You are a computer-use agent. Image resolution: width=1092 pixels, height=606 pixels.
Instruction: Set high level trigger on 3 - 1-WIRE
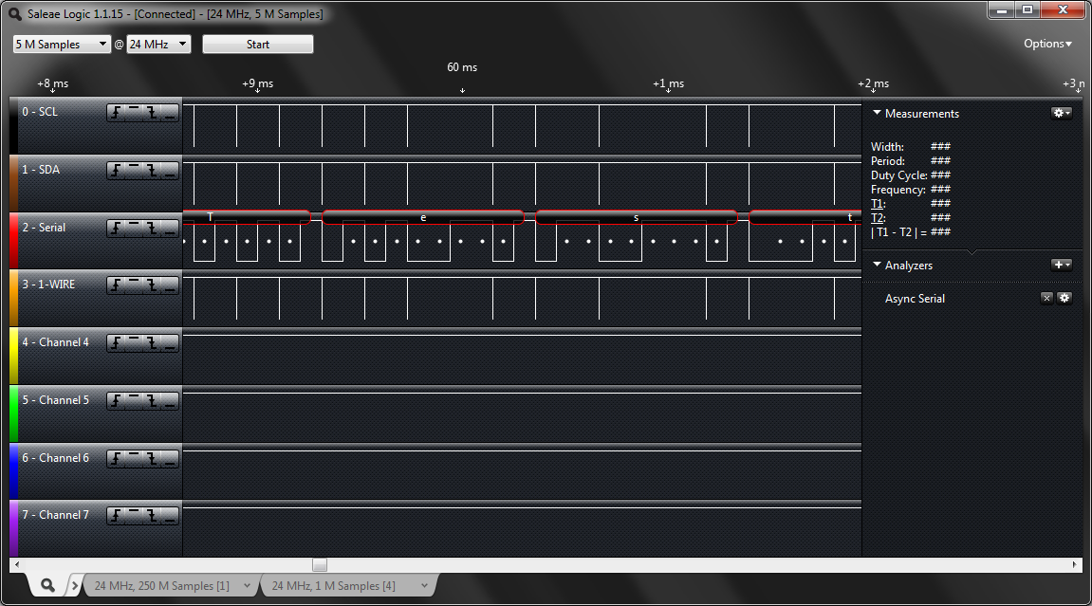click(134, 285)
